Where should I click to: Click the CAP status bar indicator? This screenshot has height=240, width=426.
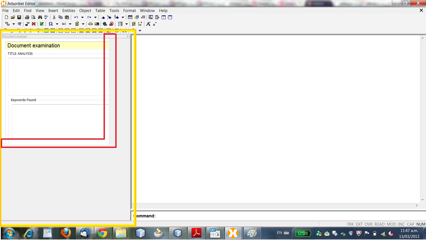tap(411, 224)
